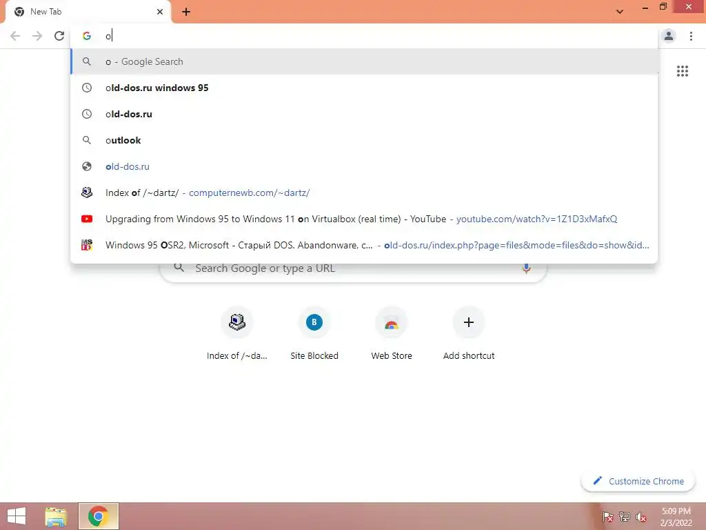Click the Chrome taskbar icon

98,516
